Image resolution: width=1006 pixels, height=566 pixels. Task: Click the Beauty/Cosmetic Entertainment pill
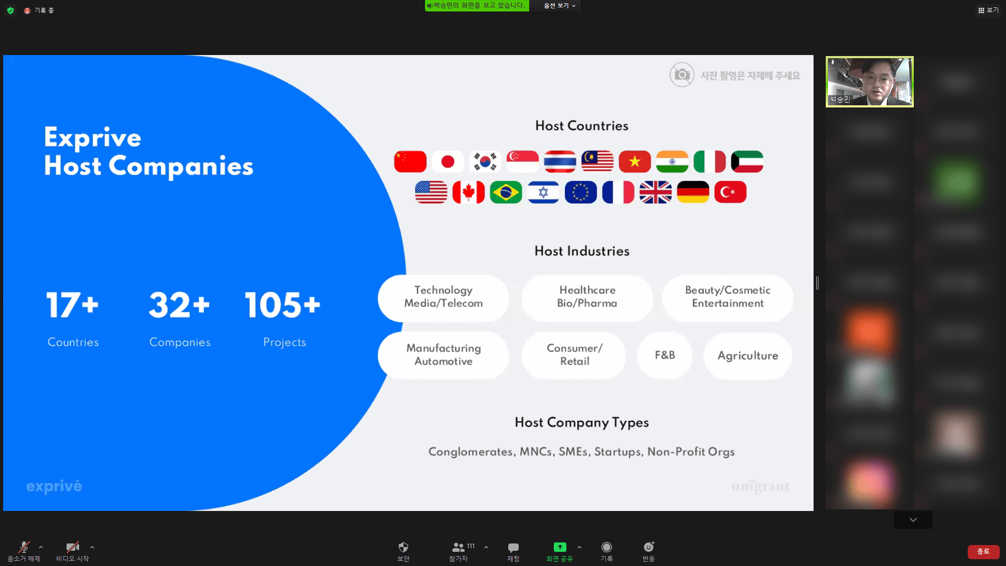pos(728,298)
